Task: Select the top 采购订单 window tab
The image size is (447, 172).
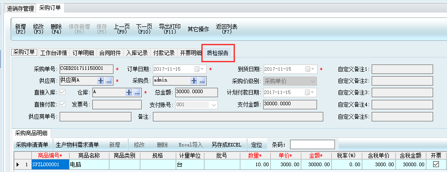Action: click(x=50, y=8)
